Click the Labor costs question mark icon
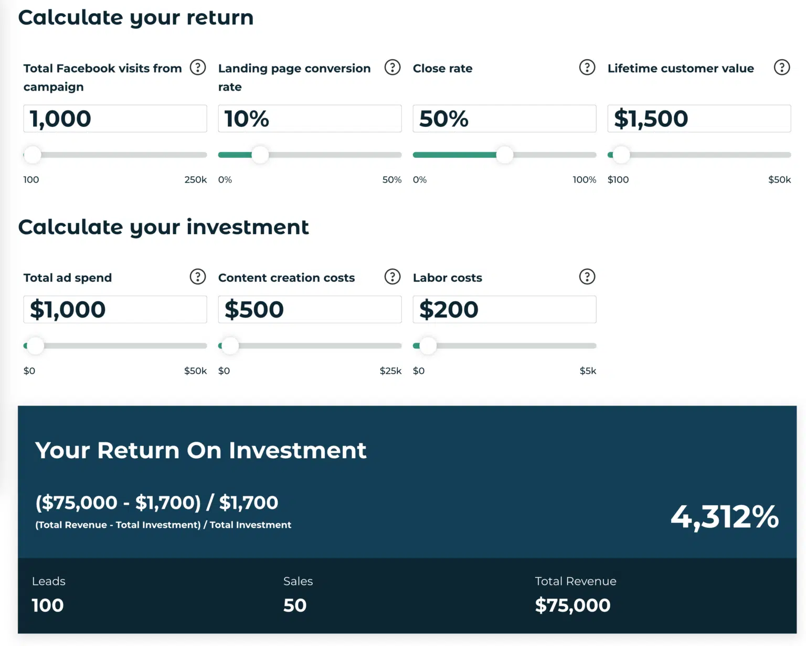 587,277
